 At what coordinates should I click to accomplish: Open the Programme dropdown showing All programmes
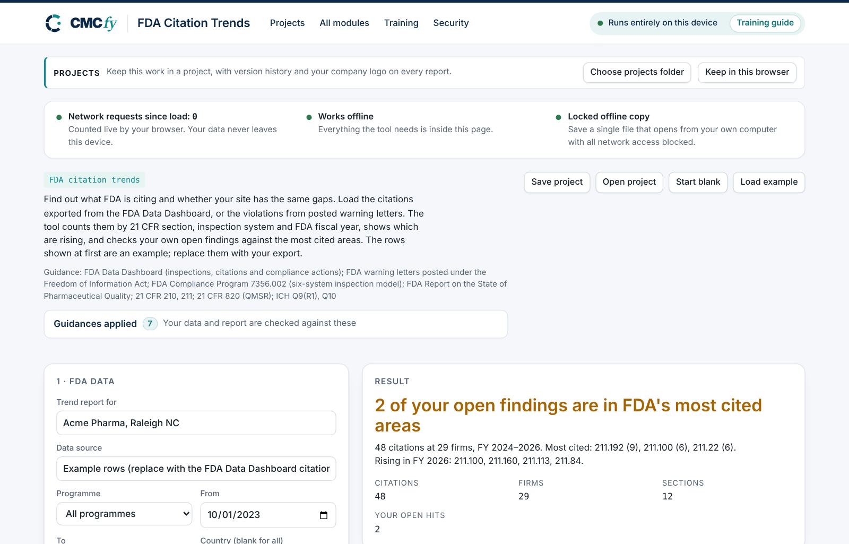click(124, 514)
